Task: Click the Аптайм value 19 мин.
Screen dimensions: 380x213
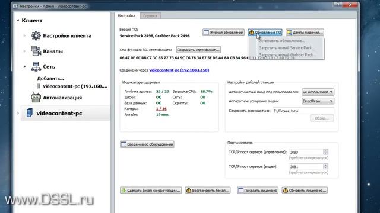Action: (x=163, y=114)
